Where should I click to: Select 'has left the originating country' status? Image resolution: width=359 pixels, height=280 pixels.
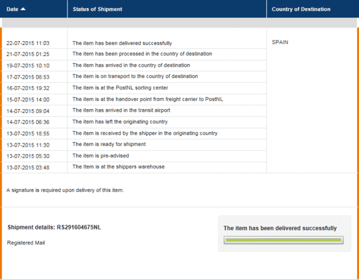[120, 122]
